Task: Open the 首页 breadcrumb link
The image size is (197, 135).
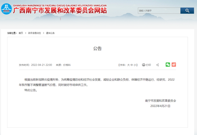Action: point(21,33)
